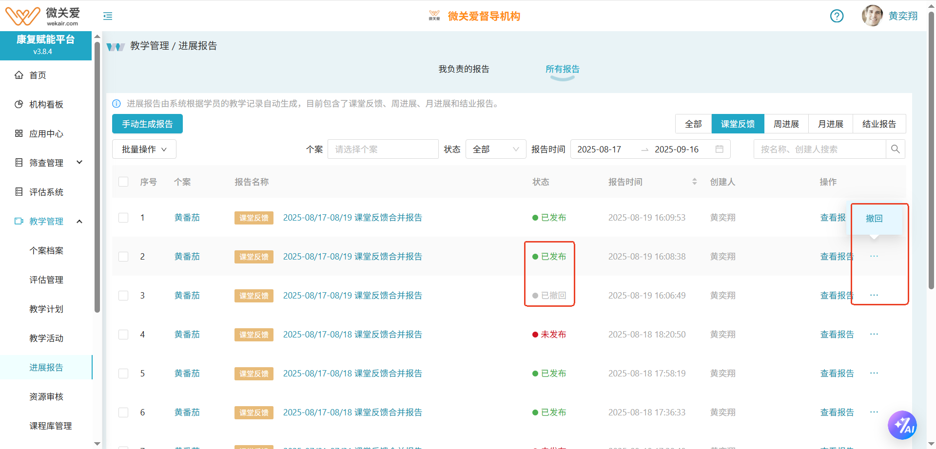Click the search magnifier icon

[x=895, y=149]
